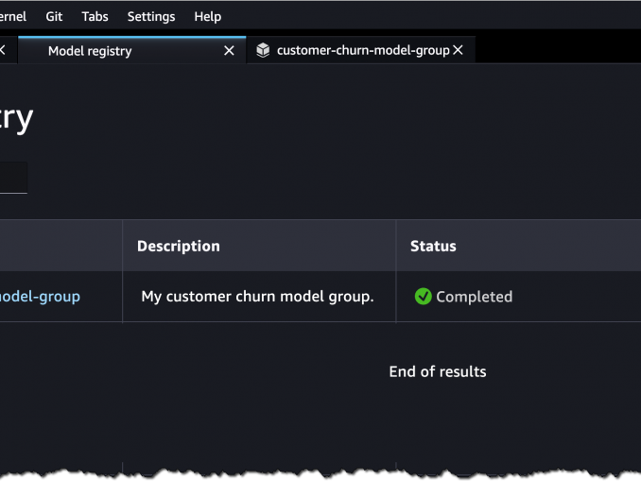Click the Status column header
The image size is (641, 481).
pyautogui.click(x=433, y=247)
